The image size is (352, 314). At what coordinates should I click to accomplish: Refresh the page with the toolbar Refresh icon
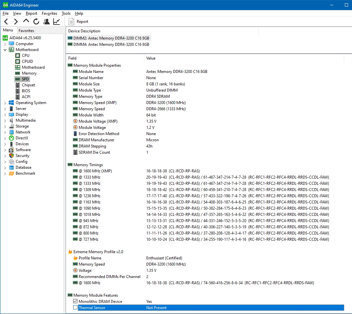point(36,22)
